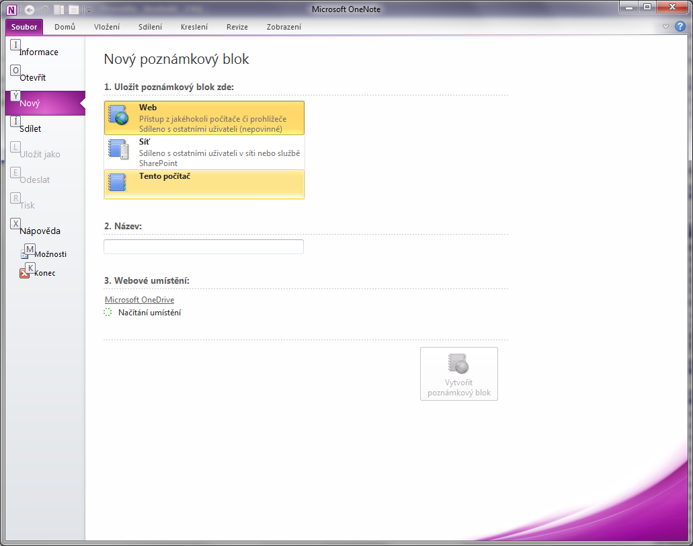The height and width of the screenshot is (546, 693).
Task: Click the Undo icon in quick access toolbar
Action: pos(44,9)
